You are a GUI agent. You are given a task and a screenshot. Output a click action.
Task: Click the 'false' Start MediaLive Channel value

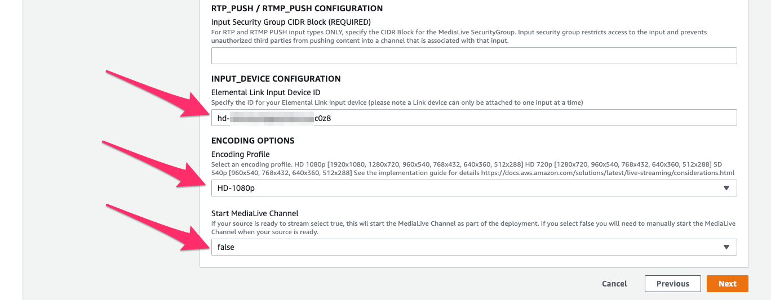click(x=226, y=247)
